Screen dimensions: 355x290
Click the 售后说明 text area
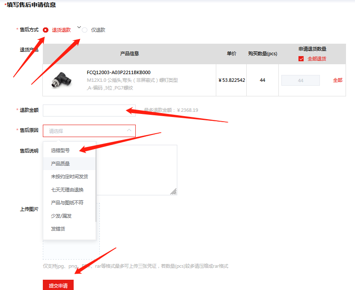pyautogui.click(x=137, y=169)
